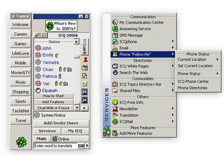Click the colorful square icon beside ICQ 2001b
The image size is (224, 155).
(x=44, y=35)
